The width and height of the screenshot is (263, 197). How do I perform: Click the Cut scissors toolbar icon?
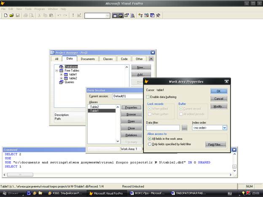point(39,16)
